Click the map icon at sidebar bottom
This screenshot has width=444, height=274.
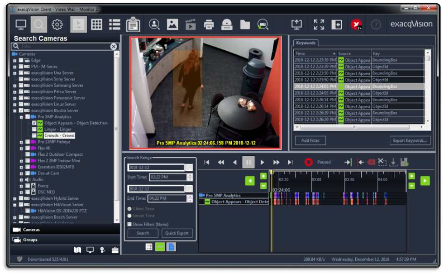[77, 250]
